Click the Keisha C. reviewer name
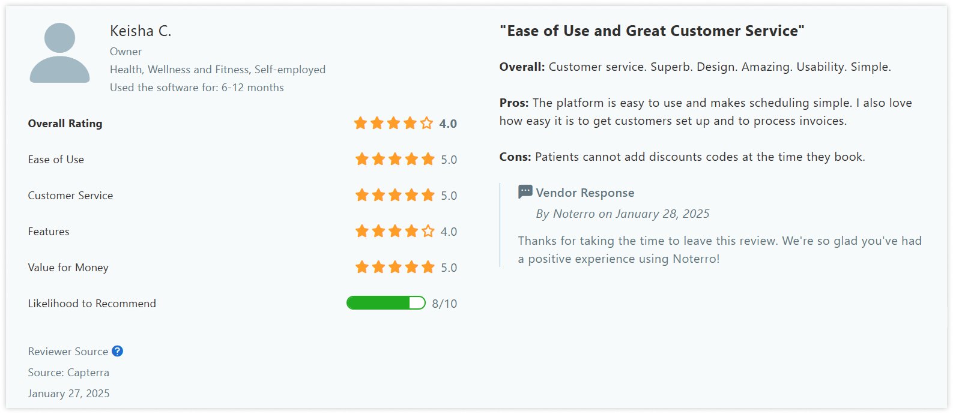 (141, 30)
